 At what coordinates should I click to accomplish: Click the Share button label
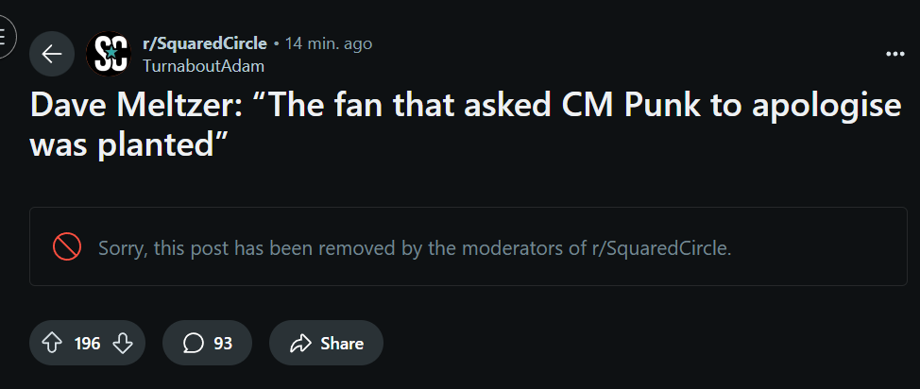pyautogui.click(x=341, y=343)
